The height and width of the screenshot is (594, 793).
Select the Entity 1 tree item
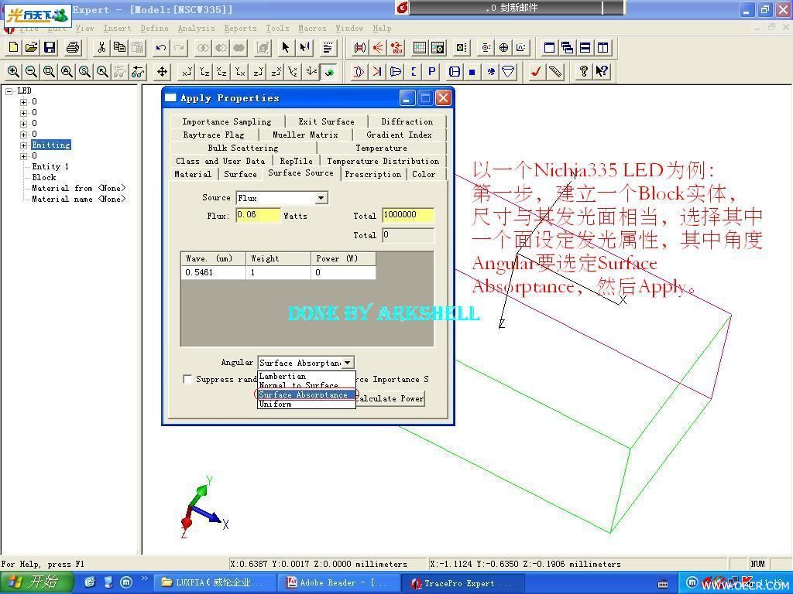click(50, 167)
